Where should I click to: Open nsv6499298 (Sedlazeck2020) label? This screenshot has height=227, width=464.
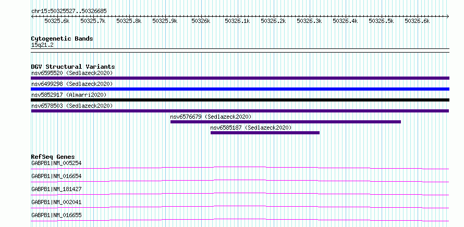[x=72, y=84]
